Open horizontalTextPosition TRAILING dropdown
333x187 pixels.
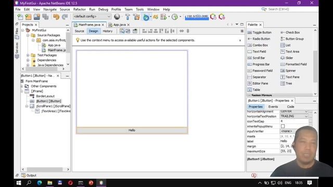pyautogui.click(x=294, y=116)
